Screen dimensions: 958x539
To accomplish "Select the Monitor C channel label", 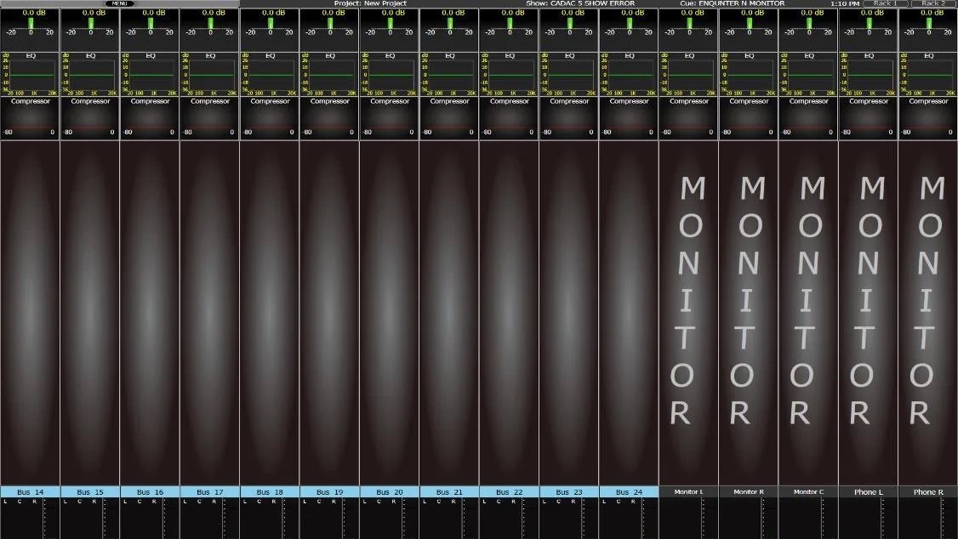I will coord(808,491).
